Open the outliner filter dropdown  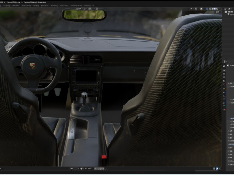click(230, 9)
